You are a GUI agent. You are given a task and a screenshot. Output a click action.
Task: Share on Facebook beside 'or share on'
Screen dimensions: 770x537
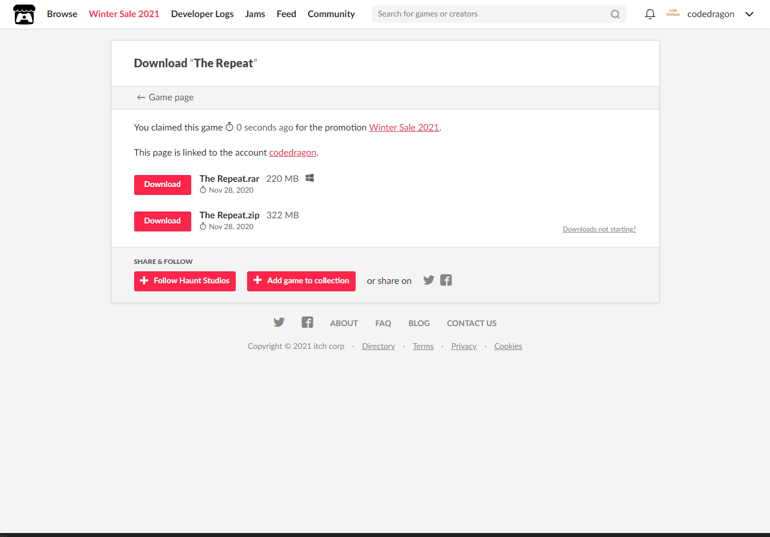tap(446, 280)
